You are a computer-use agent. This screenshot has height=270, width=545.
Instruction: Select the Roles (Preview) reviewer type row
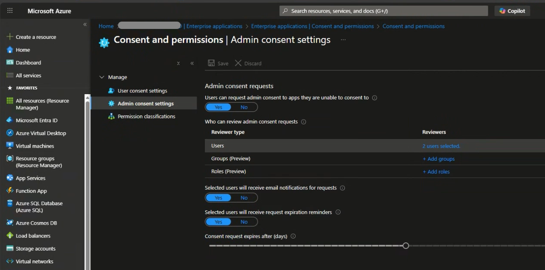pos(375,172)
